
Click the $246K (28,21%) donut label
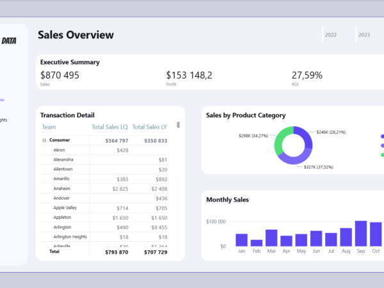331,132
